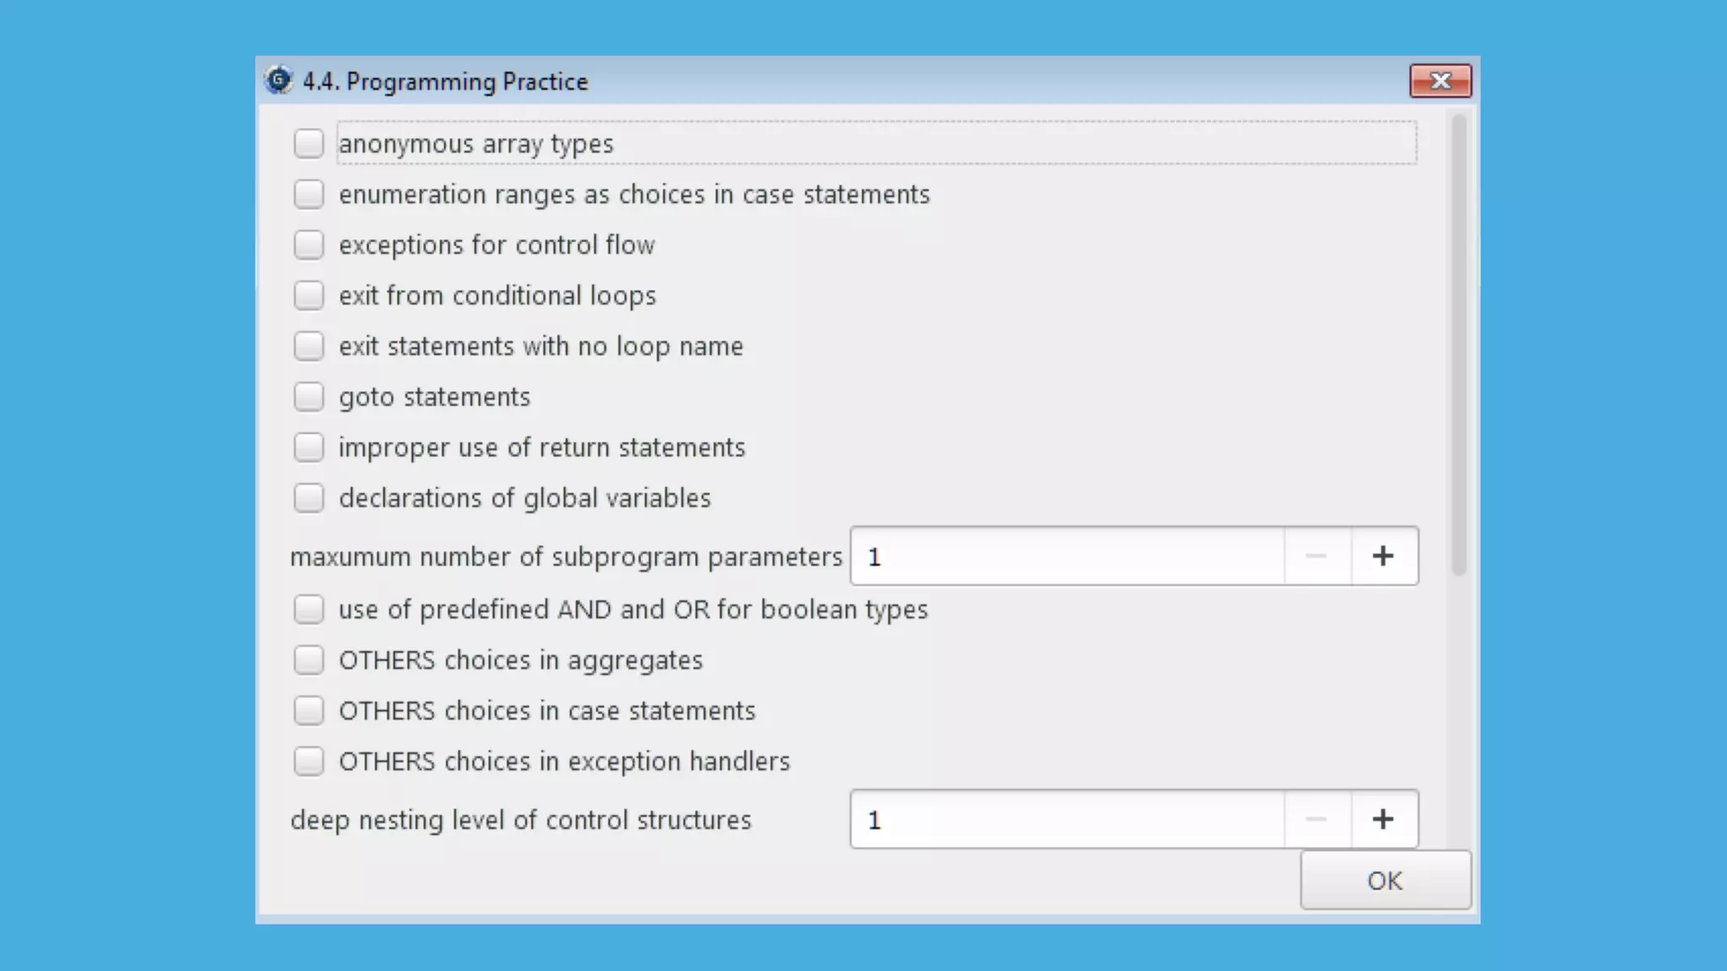Decrease maximum subprogram parameters with minus button
The image size is (1727, 971).
pyautogui.click(x=1316, y=556)
